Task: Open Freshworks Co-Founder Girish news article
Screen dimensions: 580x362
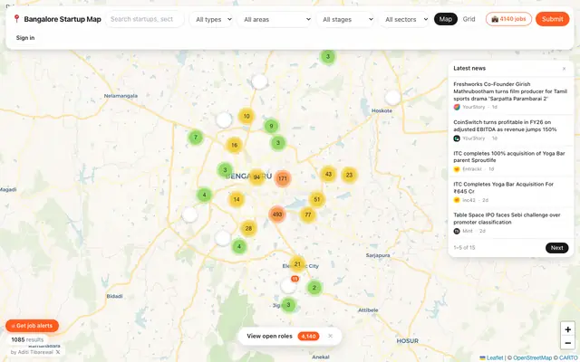Action: tap(510, 95)
